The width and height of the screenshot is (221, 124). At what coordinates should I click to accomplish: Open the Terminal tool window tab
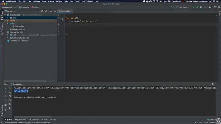tap(34, 120)
